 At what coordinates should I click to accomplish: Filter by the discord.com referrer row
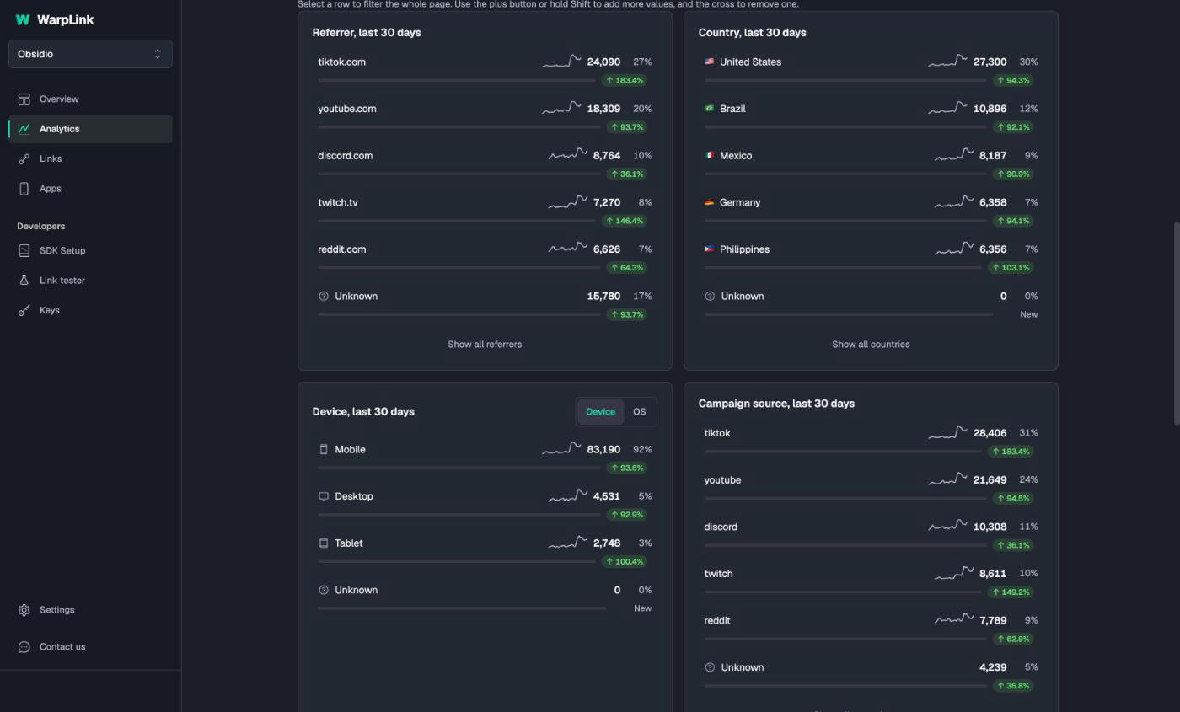[485, 164]
